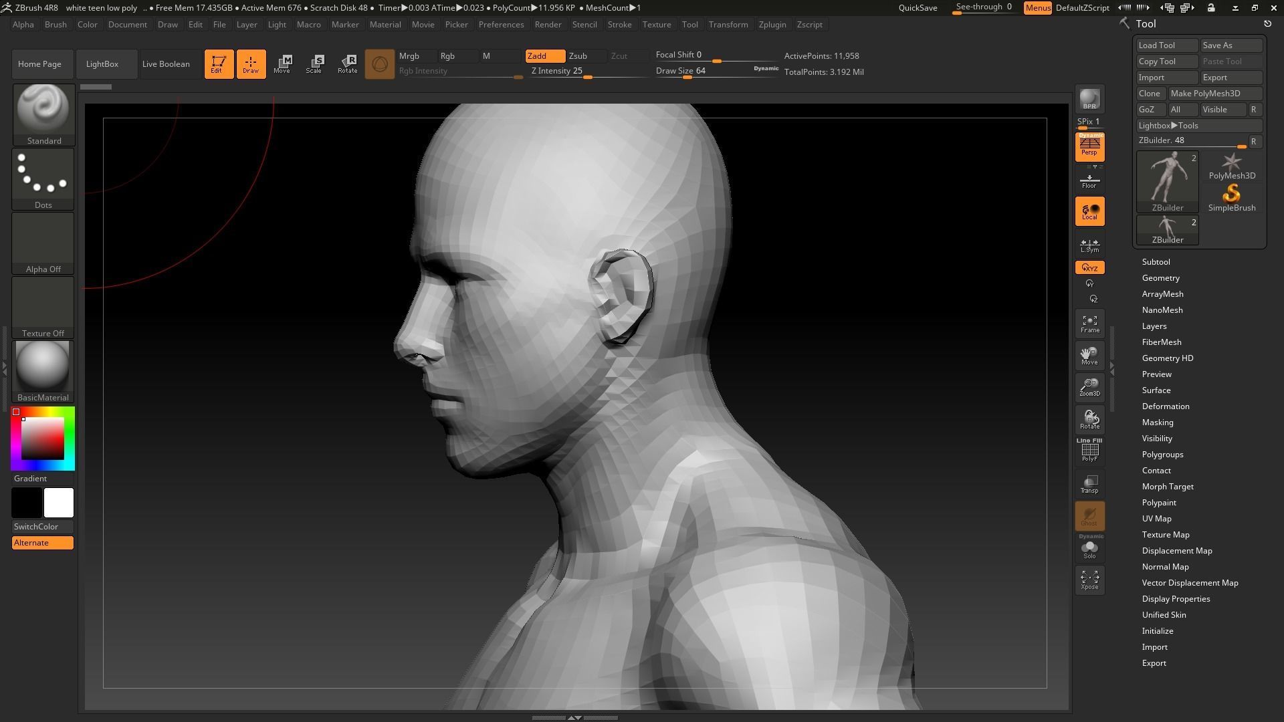The image size is (1284, 722).
Task: Expand the Morph Target section
Action: click(1167, 487)
